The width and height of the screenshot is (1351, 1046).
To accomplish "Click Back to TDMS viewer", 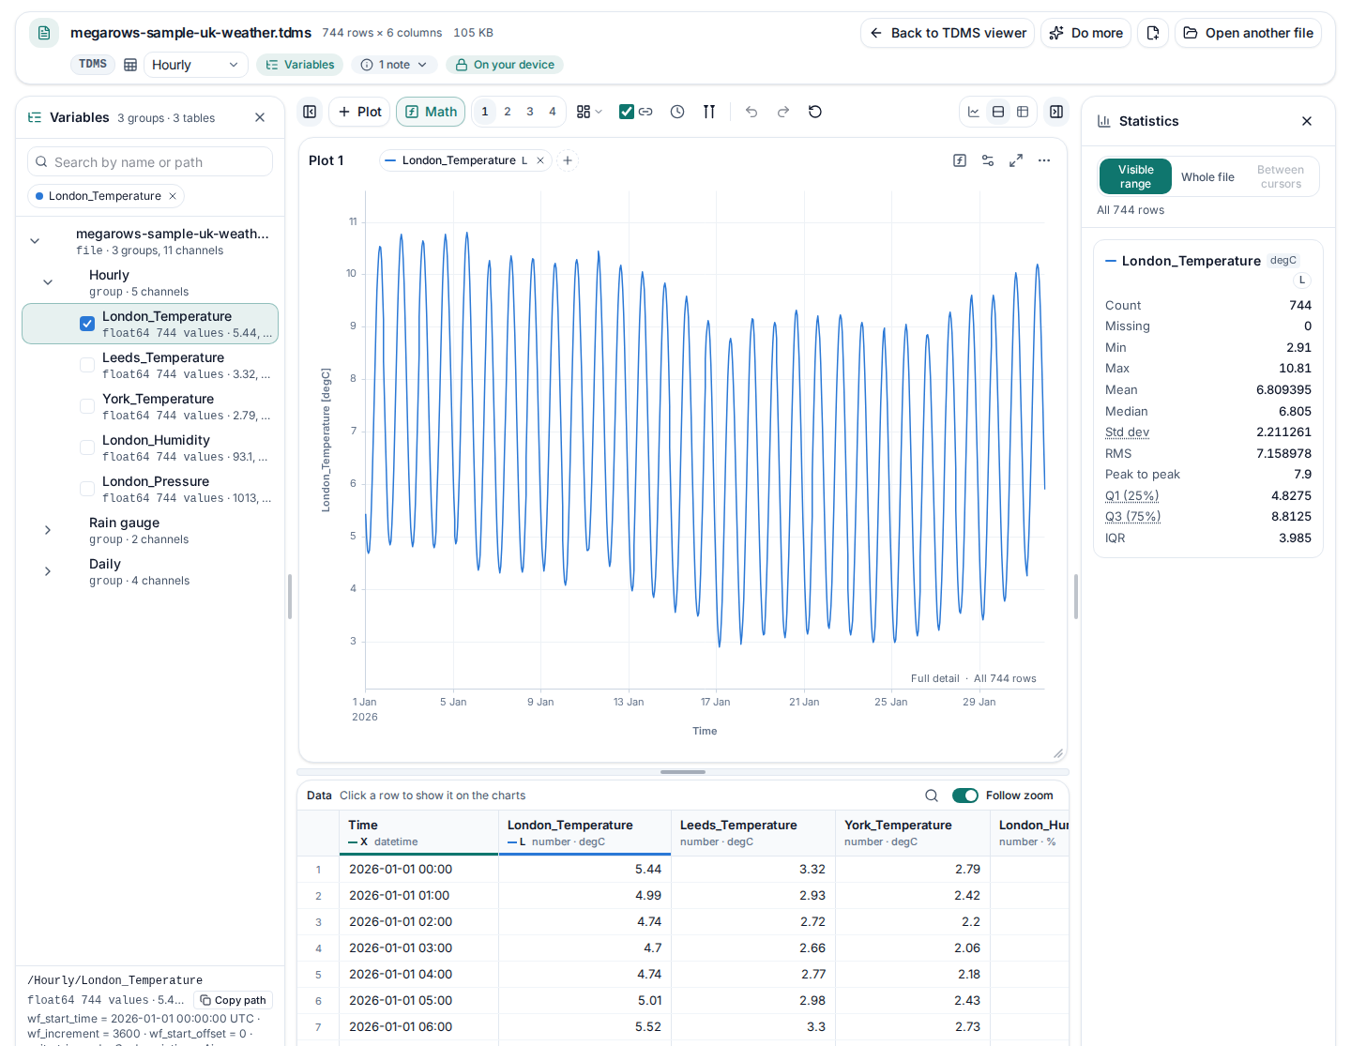I will (x=948, y=33).
